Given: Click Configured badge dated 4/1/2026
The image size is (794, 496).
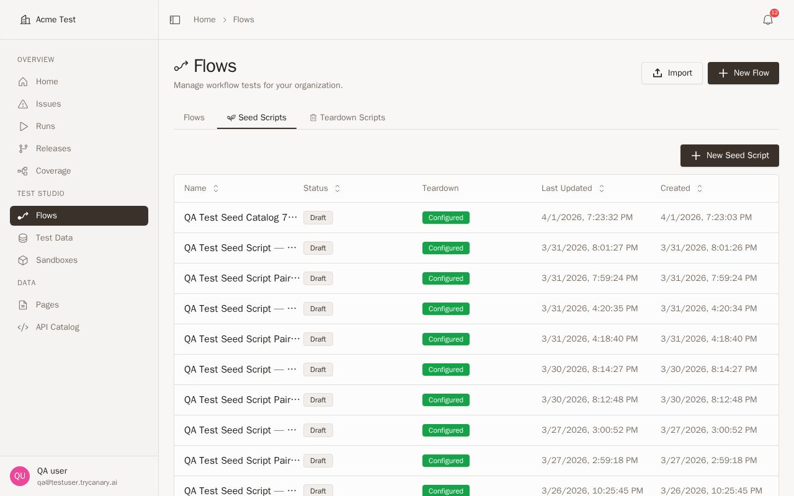Looking at the screenshot, I should click(446, 218).
